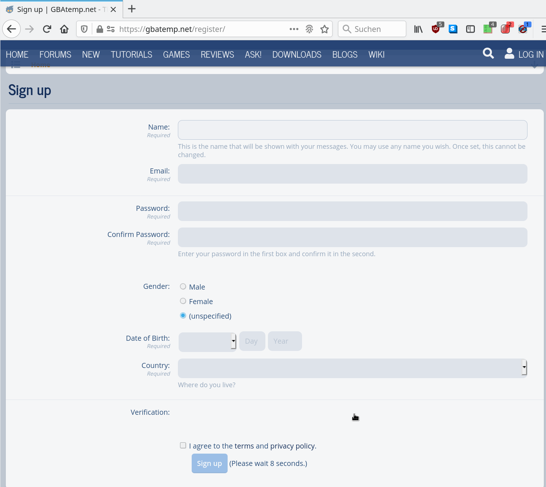Focus the Email input field
This screenshot has width=546, height=487.
point(353,174)
